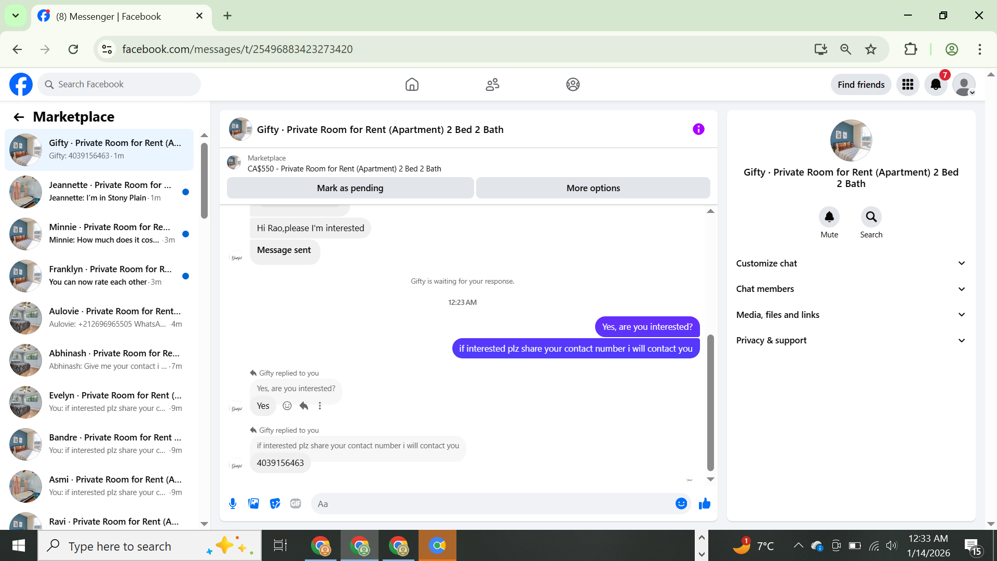
Task: Expand Media, files and links
Action: (851, 315)
